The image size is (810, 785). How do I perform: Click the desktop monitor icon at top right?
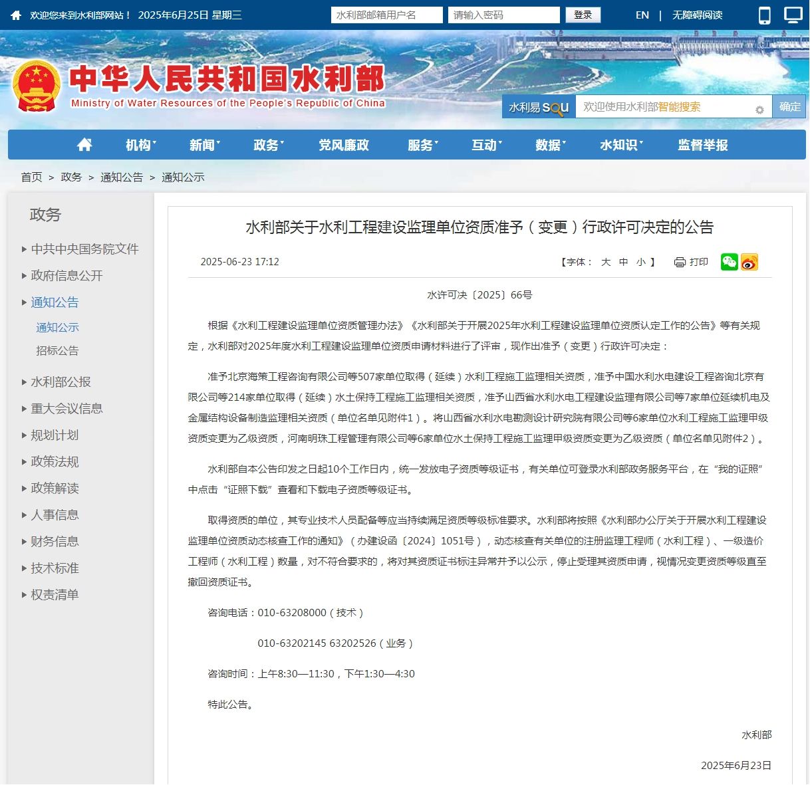click(793, 15)
